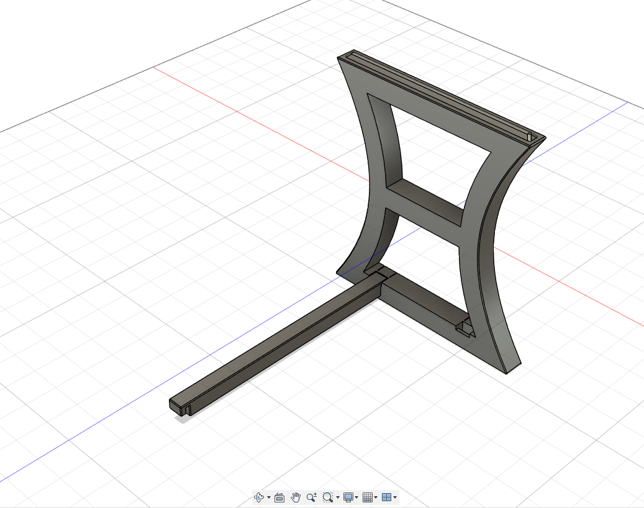Select the Fit zoom icon
This screenshot has width=644, height=508.
329,497
